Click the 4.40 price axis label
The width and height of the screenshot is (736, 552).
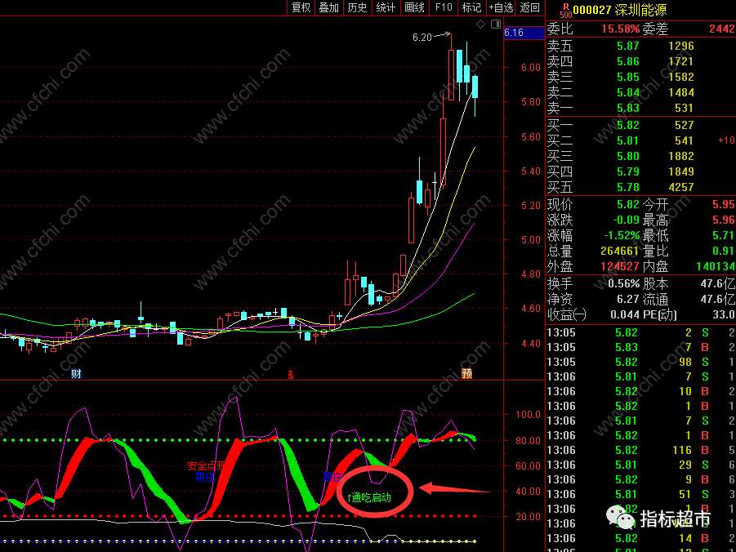[x=531, y=344]
